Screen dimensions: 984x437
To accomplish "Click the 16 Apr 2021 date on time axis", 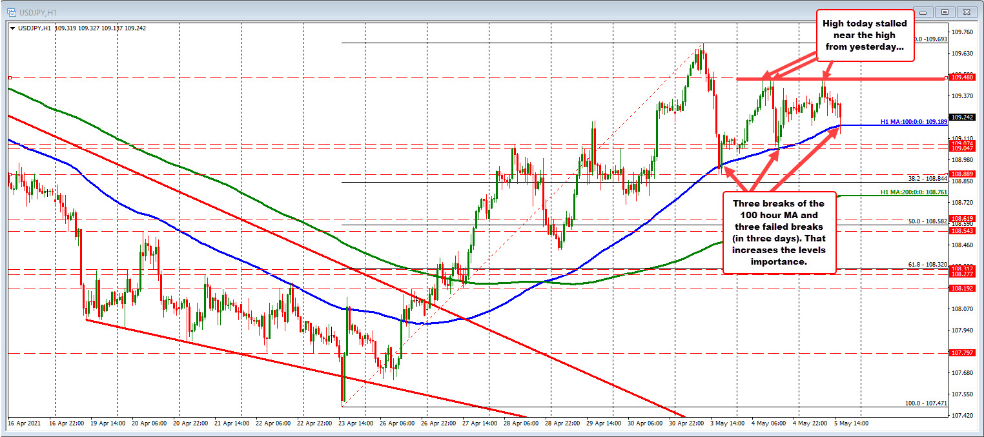I will pyautogui.click(x=25, y=423).
